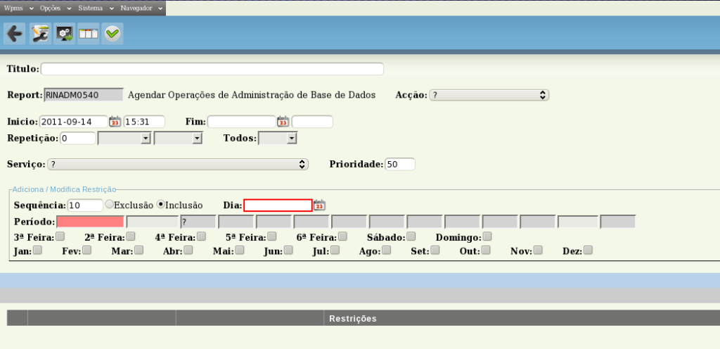Click the Repetição count field
Viewport: 720px width, 349px height.
pyautogui.click(x=77, y=138)
